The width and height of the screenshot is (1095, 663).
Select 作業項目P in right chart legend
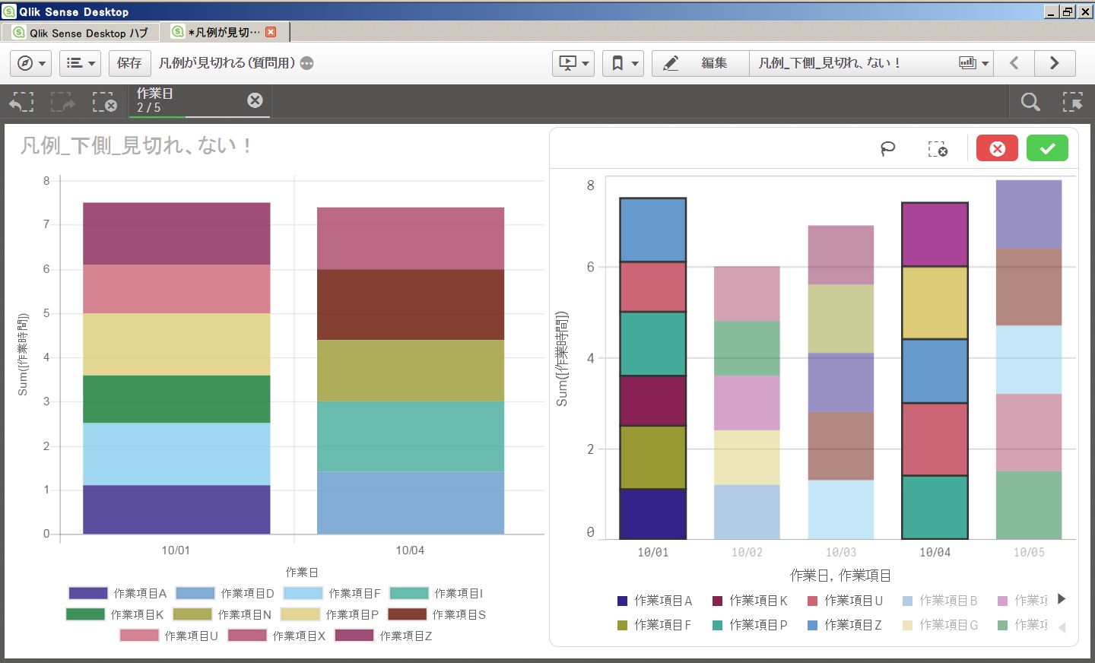750,625
